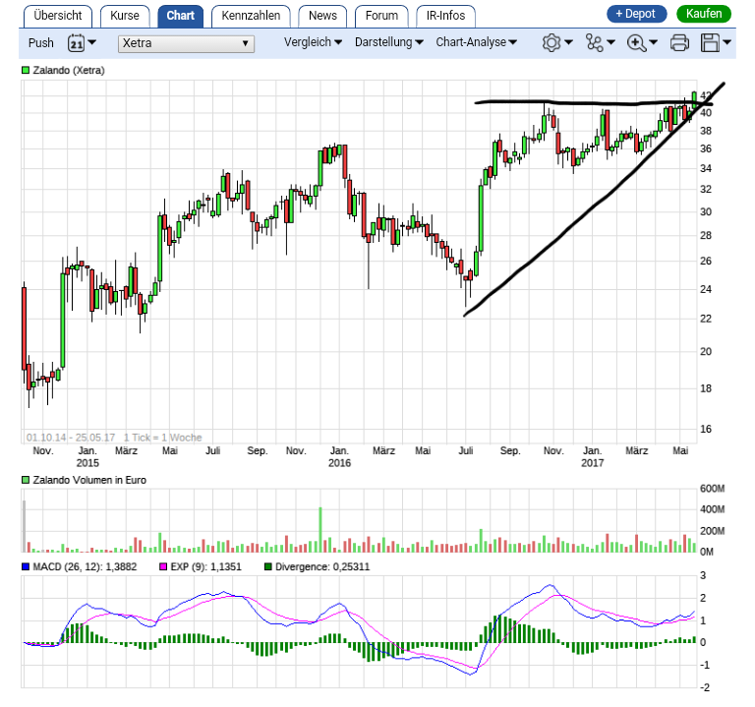Open the Darstellung dropdown menu

pyautogui.click(x=389, y=42)
